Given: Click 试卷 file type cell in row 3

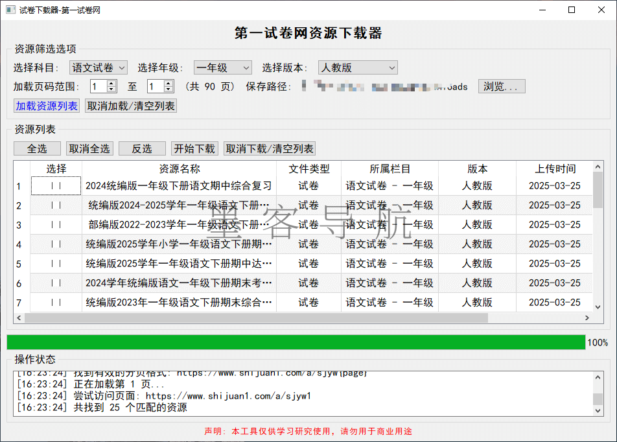Looking at the screenshot, I should [x=309, y=225].
